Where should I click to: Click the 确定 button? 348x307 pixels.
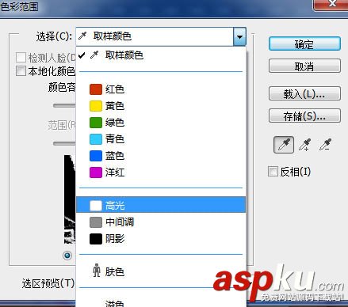point(304,44)
